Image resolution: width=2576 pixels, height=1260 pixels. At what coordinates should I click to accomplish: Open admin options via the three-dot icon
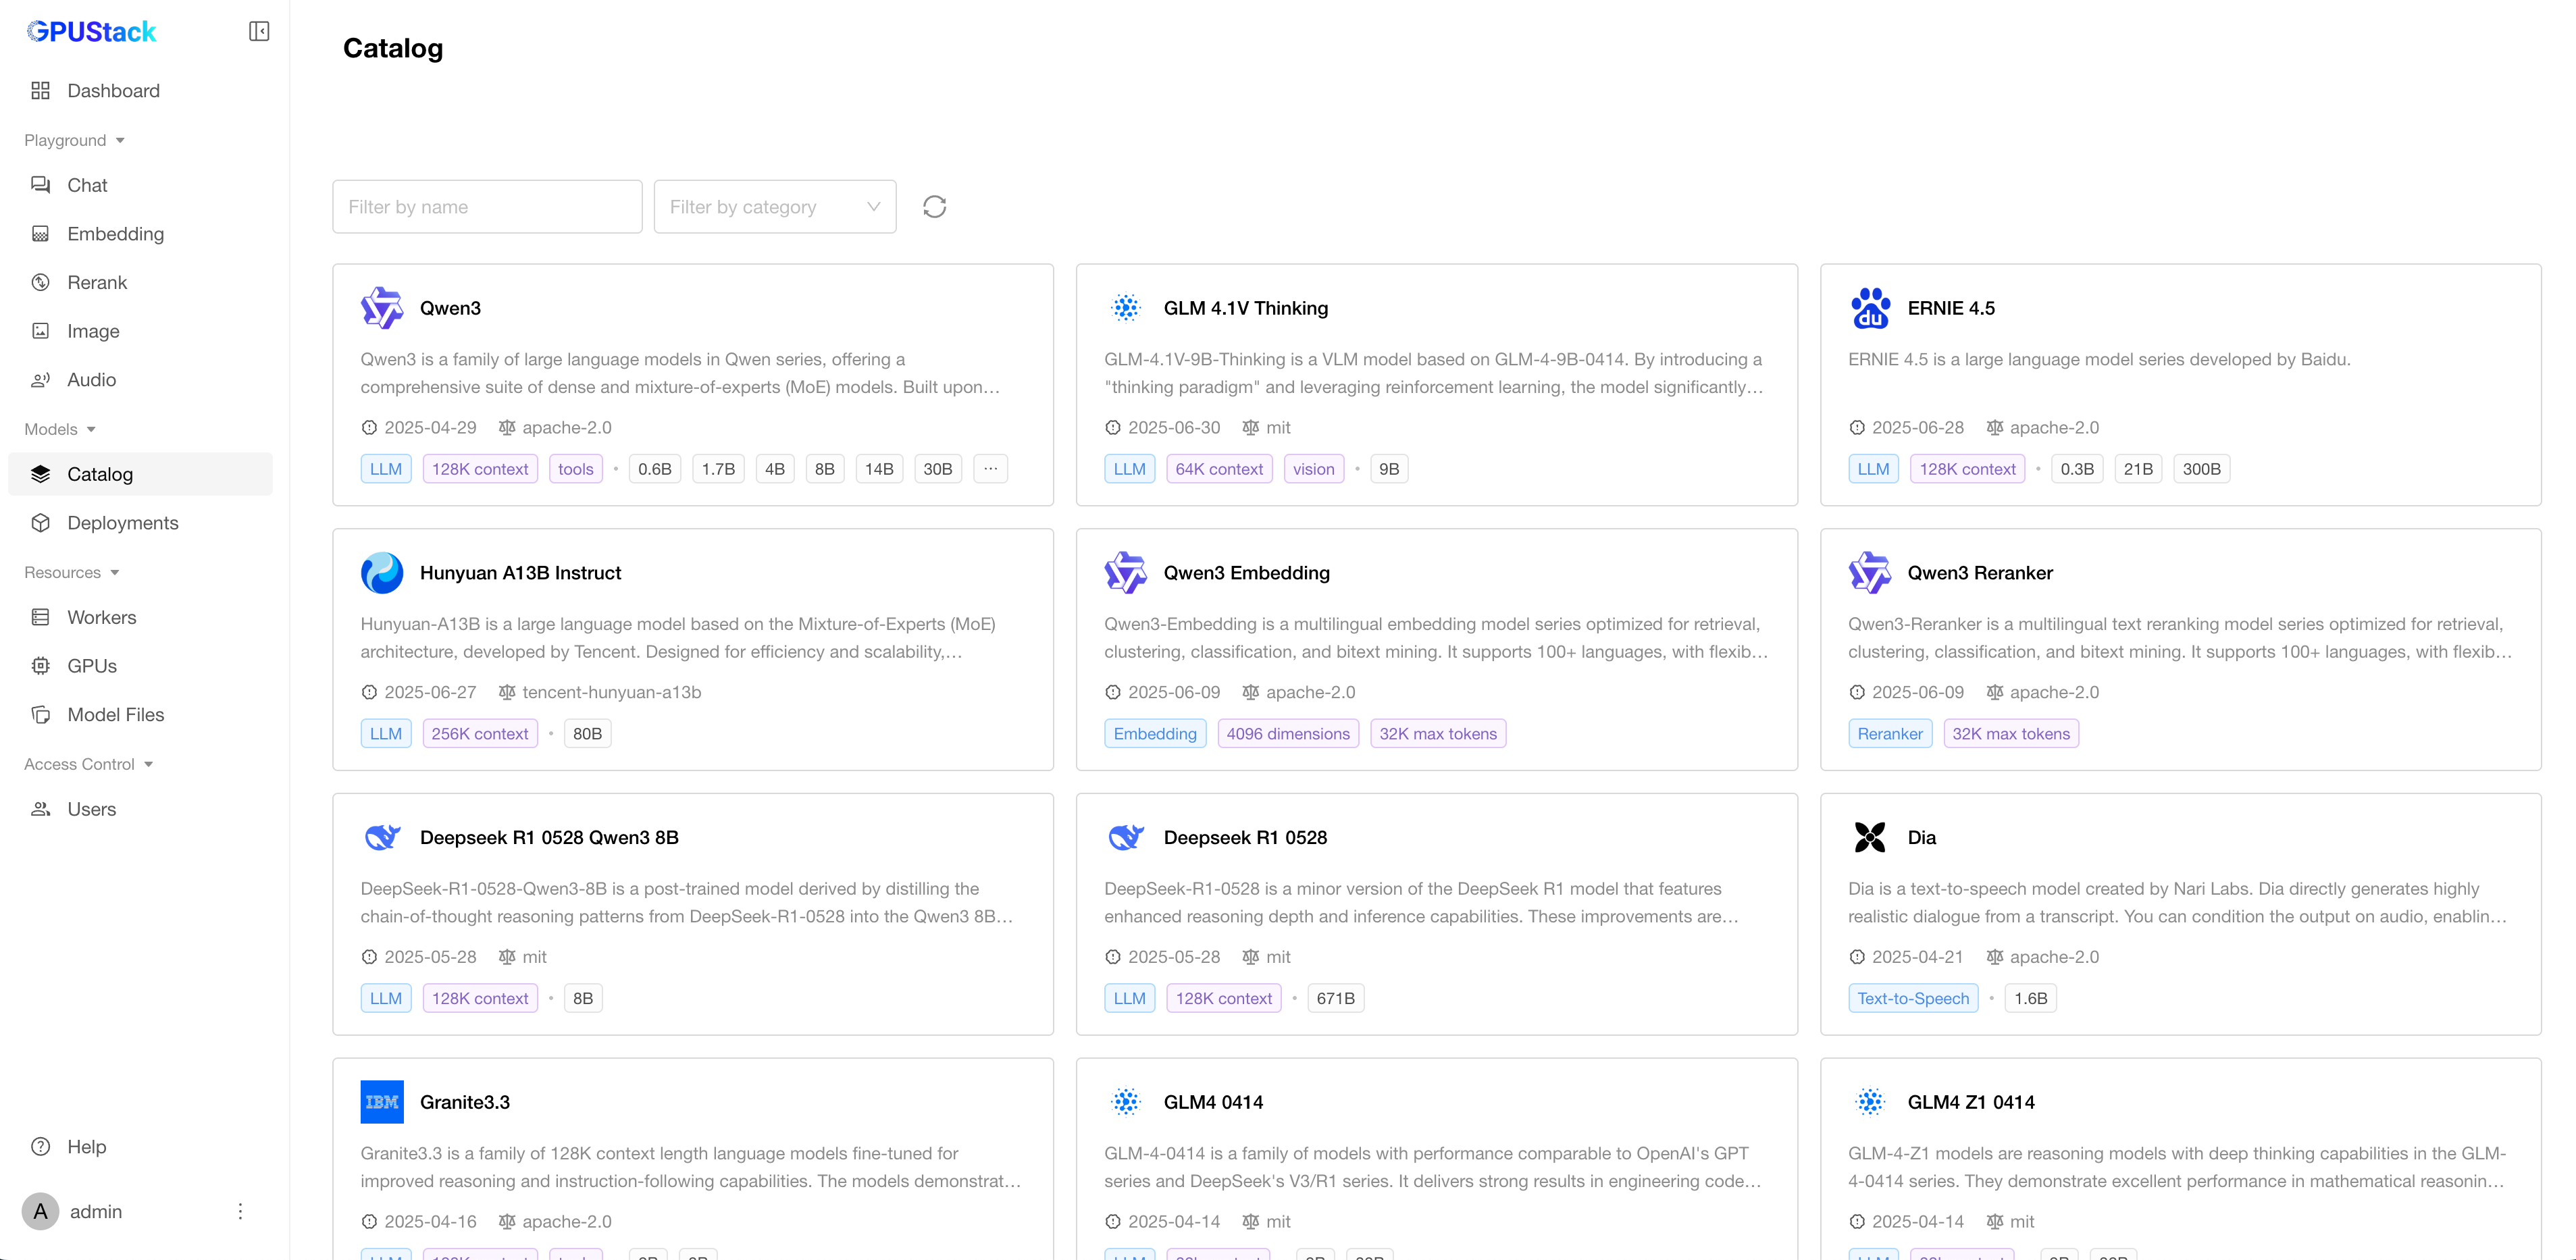pyautogui.click(x=240, y=1211)
